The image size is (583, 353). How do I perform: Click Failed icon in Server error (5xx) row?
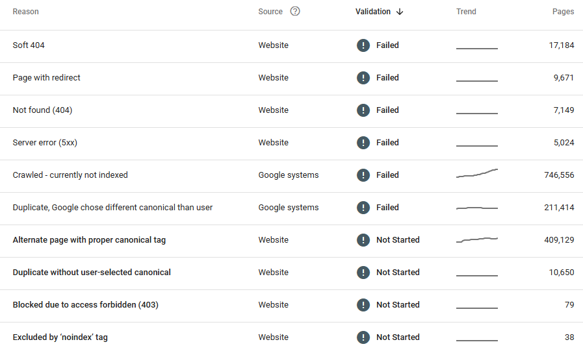pos(363,143)
